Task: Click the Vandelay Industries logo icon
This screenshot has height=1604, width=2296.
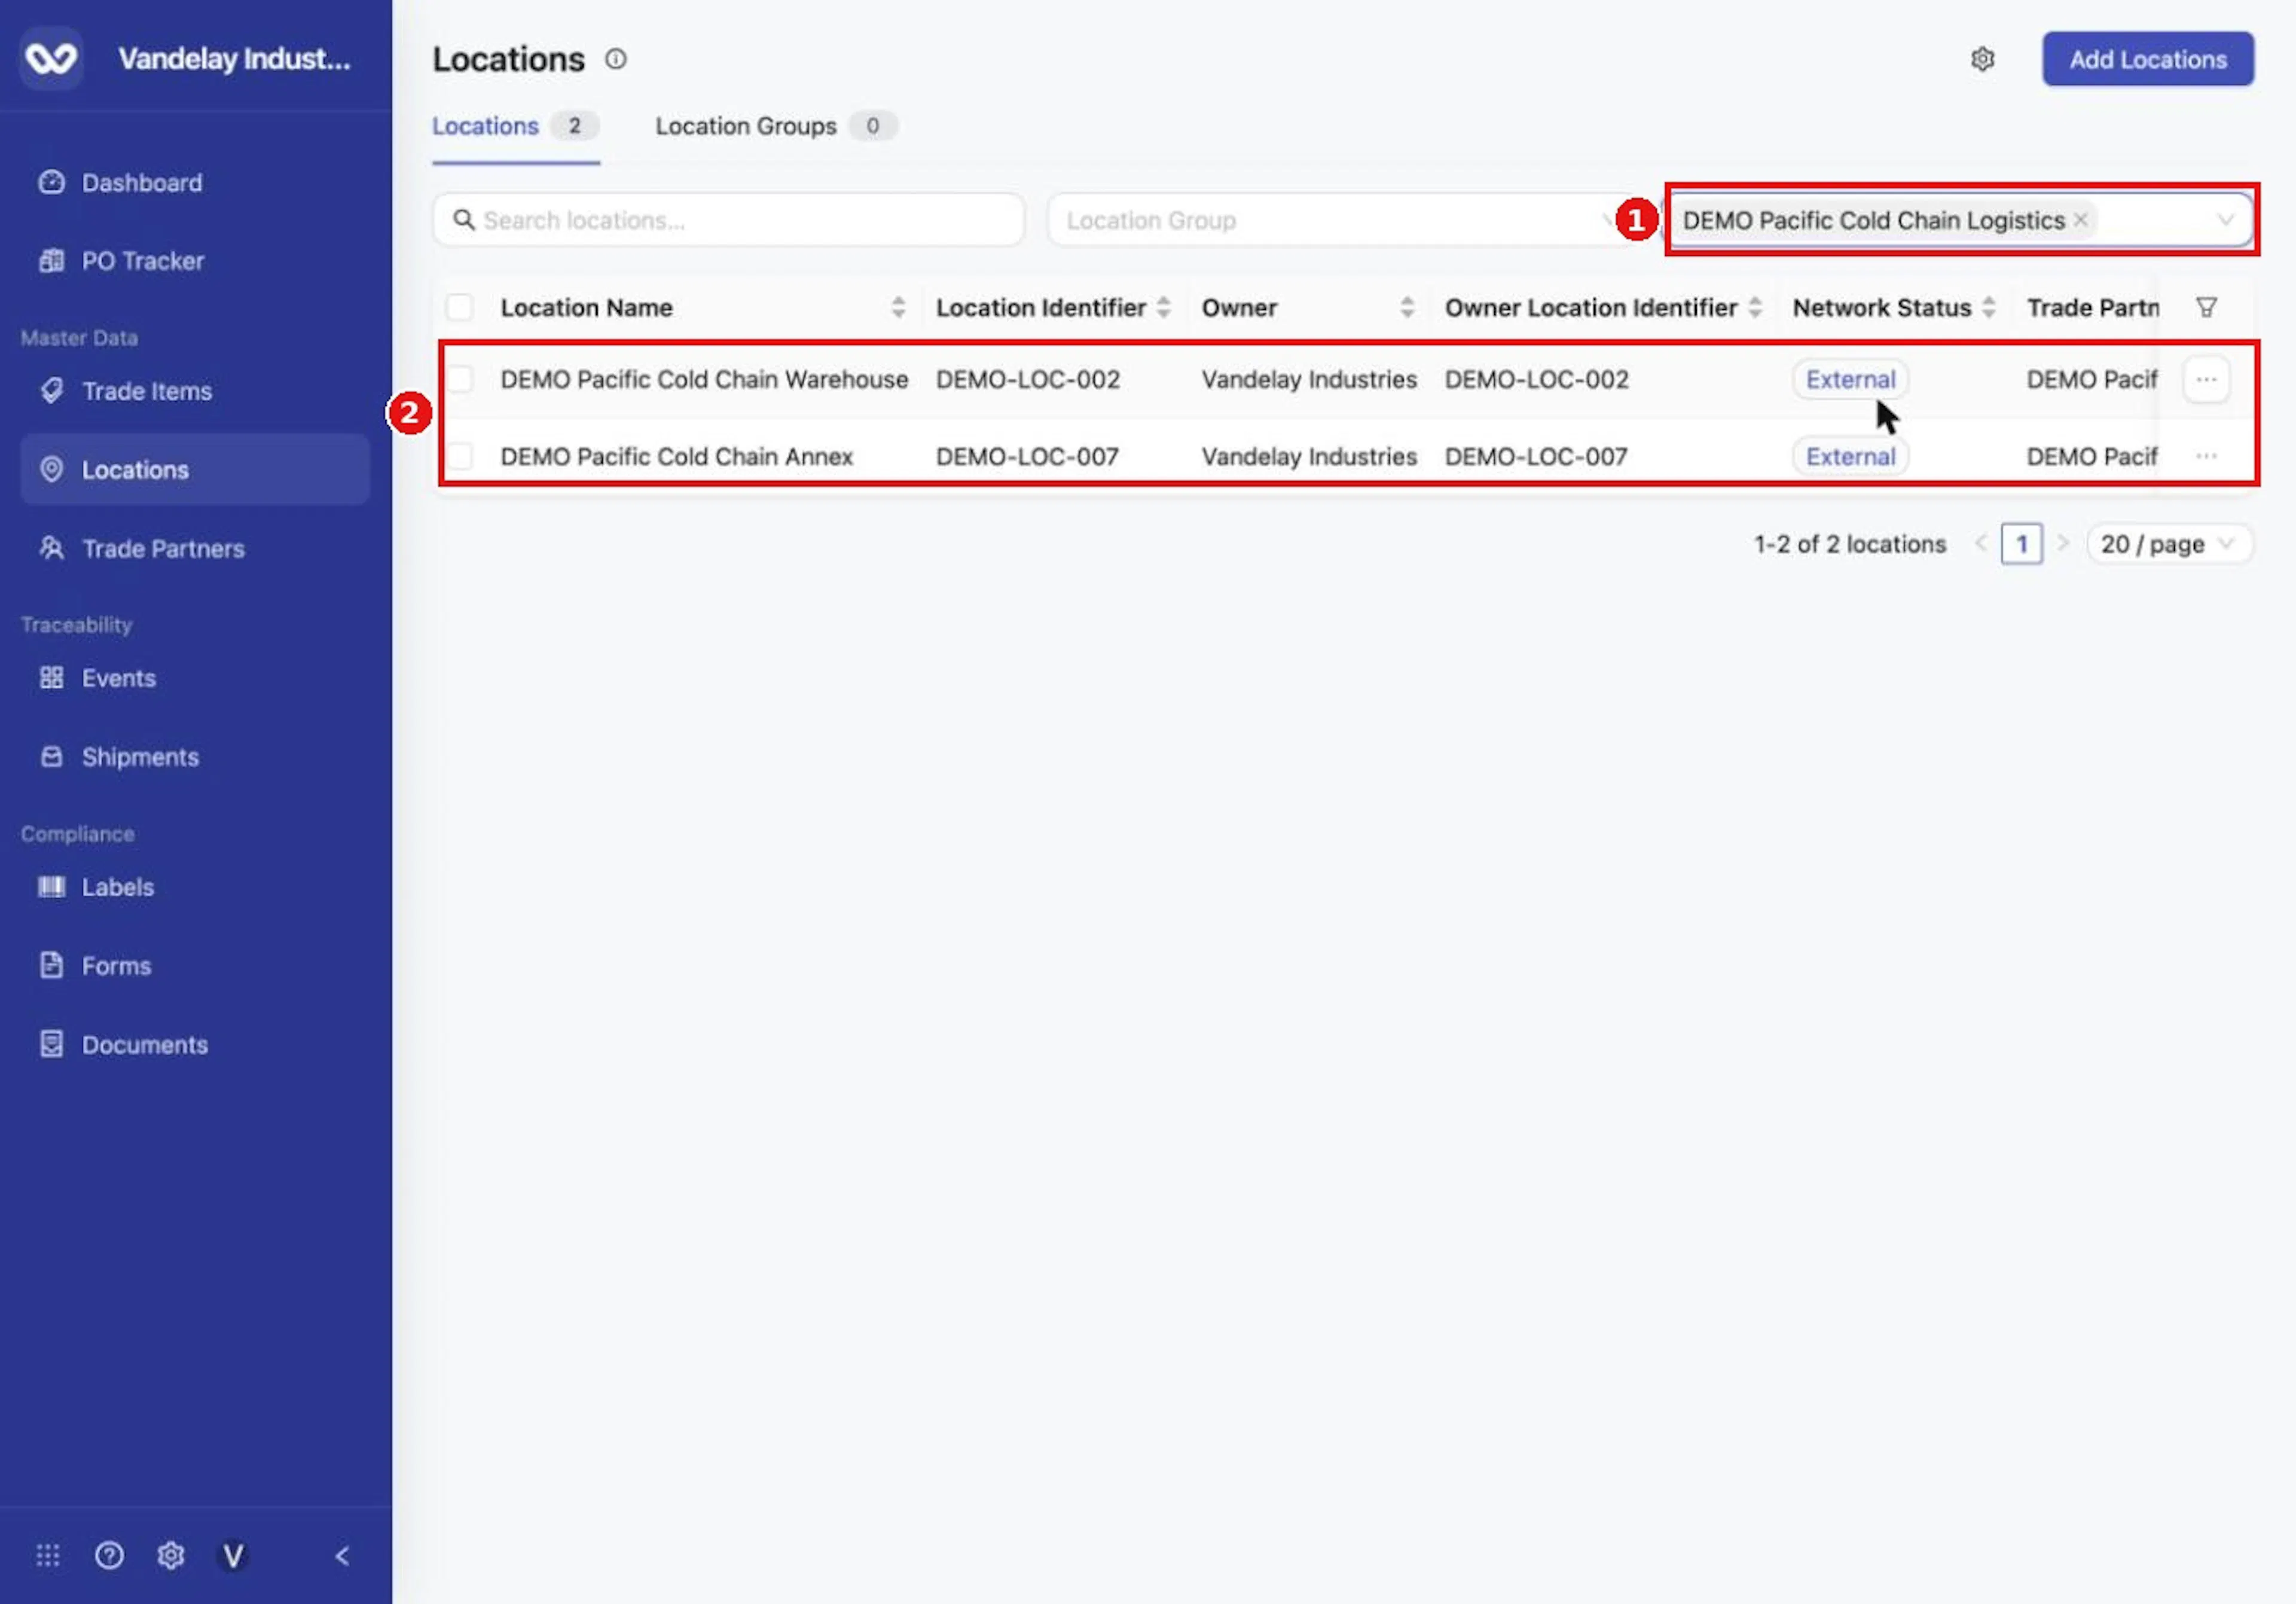Action: pyautogui.click(x=51, y=59)
